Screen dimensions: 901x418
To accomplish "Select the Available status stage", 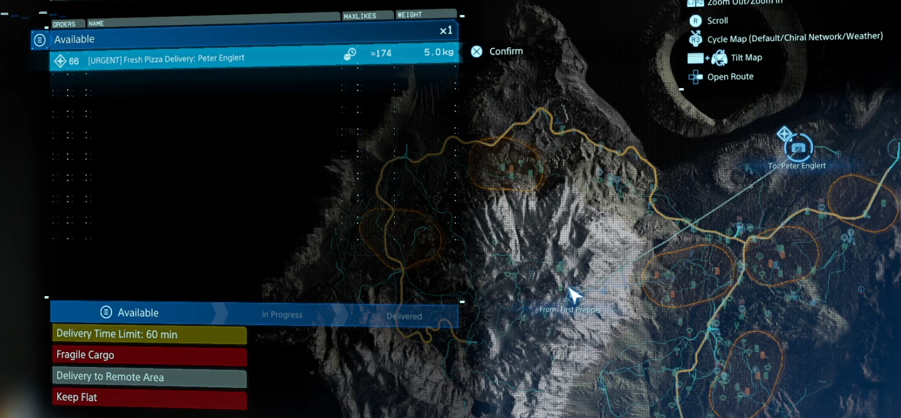I will click(x=131, y=312).
